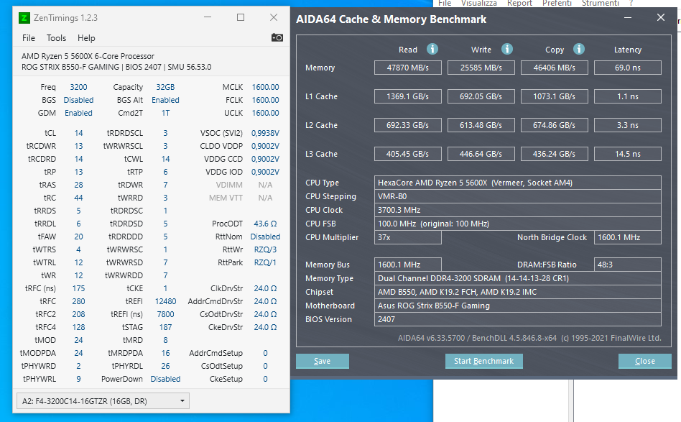This screenshot has height=422, width=681.
Task: Click the Memory Bus field 1600.1 MHz
Action: pos(408,265)
